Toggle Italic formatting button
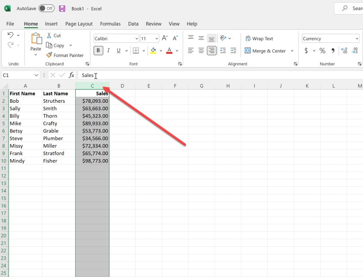Image resolution: width=363 pixels, height=277 pixels. [108, 51]
